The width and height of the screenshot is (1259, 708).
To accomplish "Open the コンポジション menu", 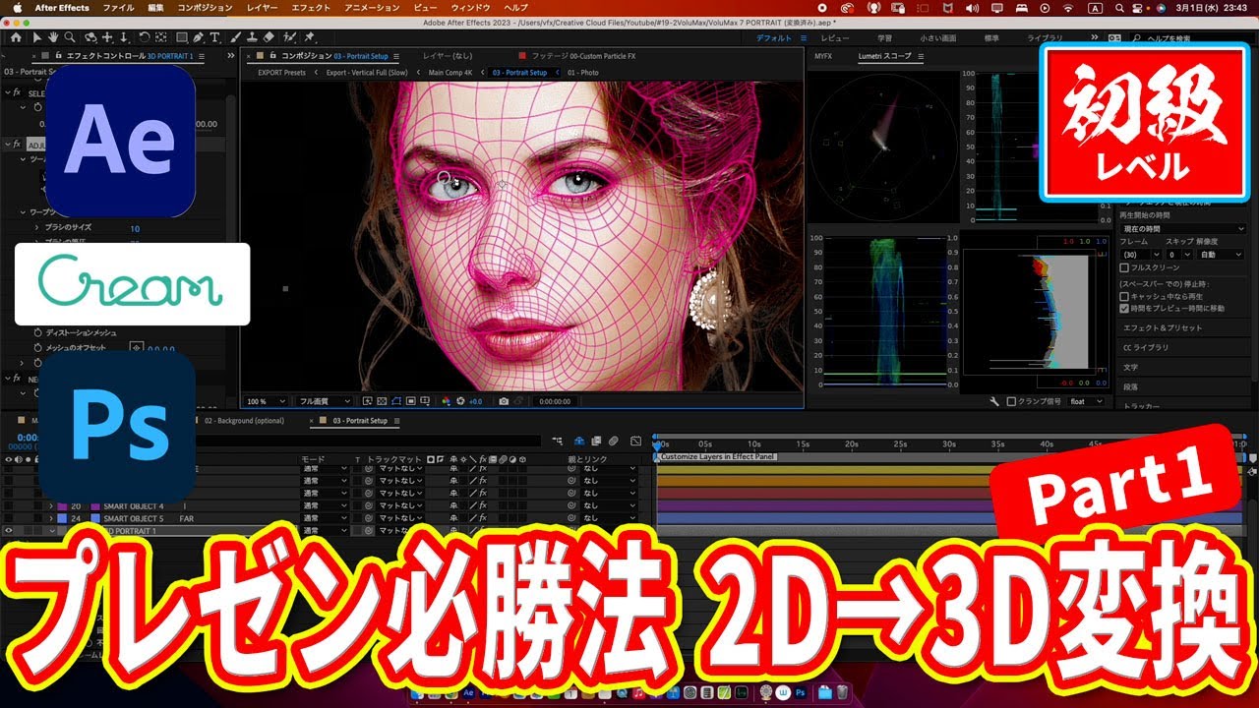I will click(206, 8).
